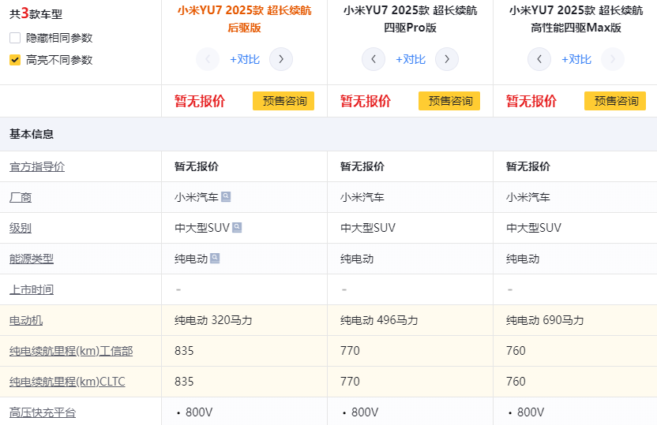Click disabled next arrow under 高性能四驱Max版 model

[613, 59]
